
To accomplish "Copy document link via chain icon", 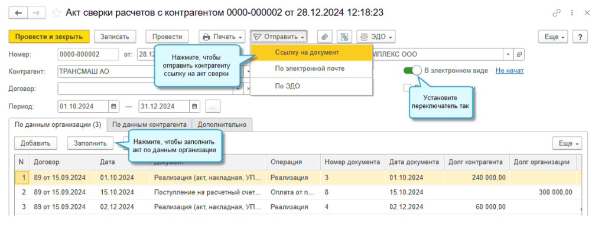I will pos(556,13).
